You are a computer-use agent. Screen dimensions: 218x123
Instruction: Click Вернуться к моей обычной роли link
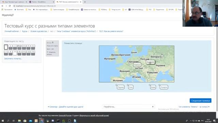click(x=94, y=115)
